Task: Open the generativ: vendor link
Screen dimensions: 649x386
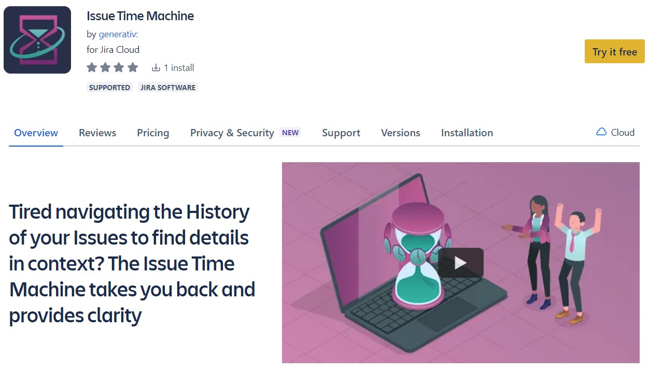Action: [x=118, y=34]
